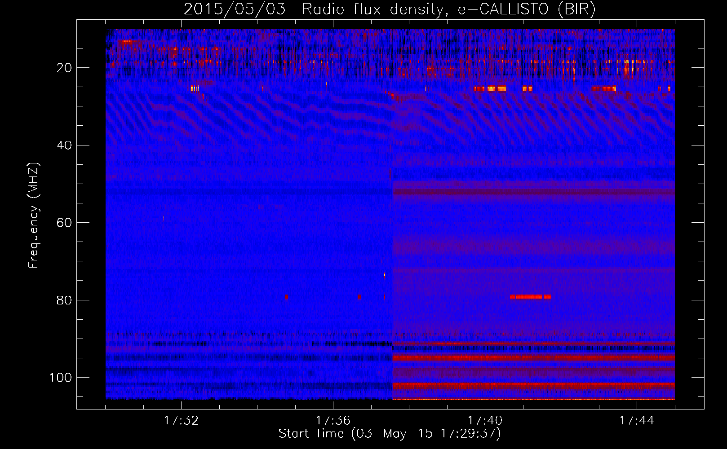
Task: Click the bright red band near 95 MHz
Action: pos(534,358)
